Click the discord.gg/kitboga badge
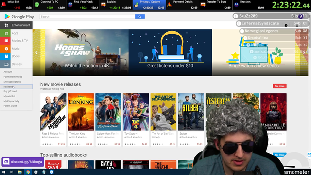Viewport: 311px width, 175px height. (x=23, y=162)
